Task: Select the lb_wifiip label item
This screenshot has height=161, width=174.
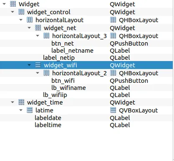Action: pyautogui.click(x=86, y=95)
